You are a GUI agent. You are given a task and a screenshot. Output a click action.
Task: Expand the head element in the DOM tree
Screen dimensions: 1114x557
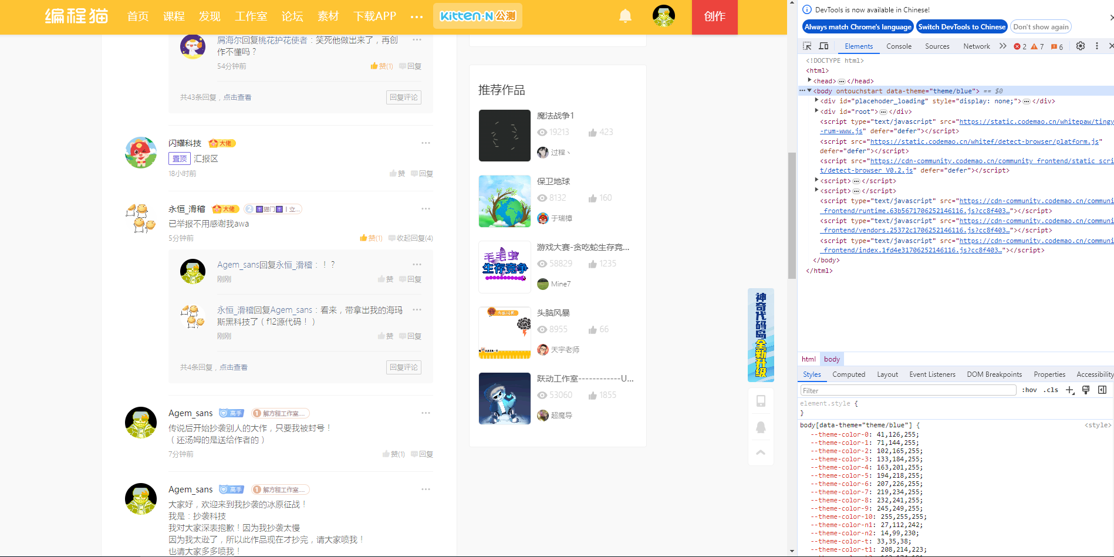(x=809, y=80)
